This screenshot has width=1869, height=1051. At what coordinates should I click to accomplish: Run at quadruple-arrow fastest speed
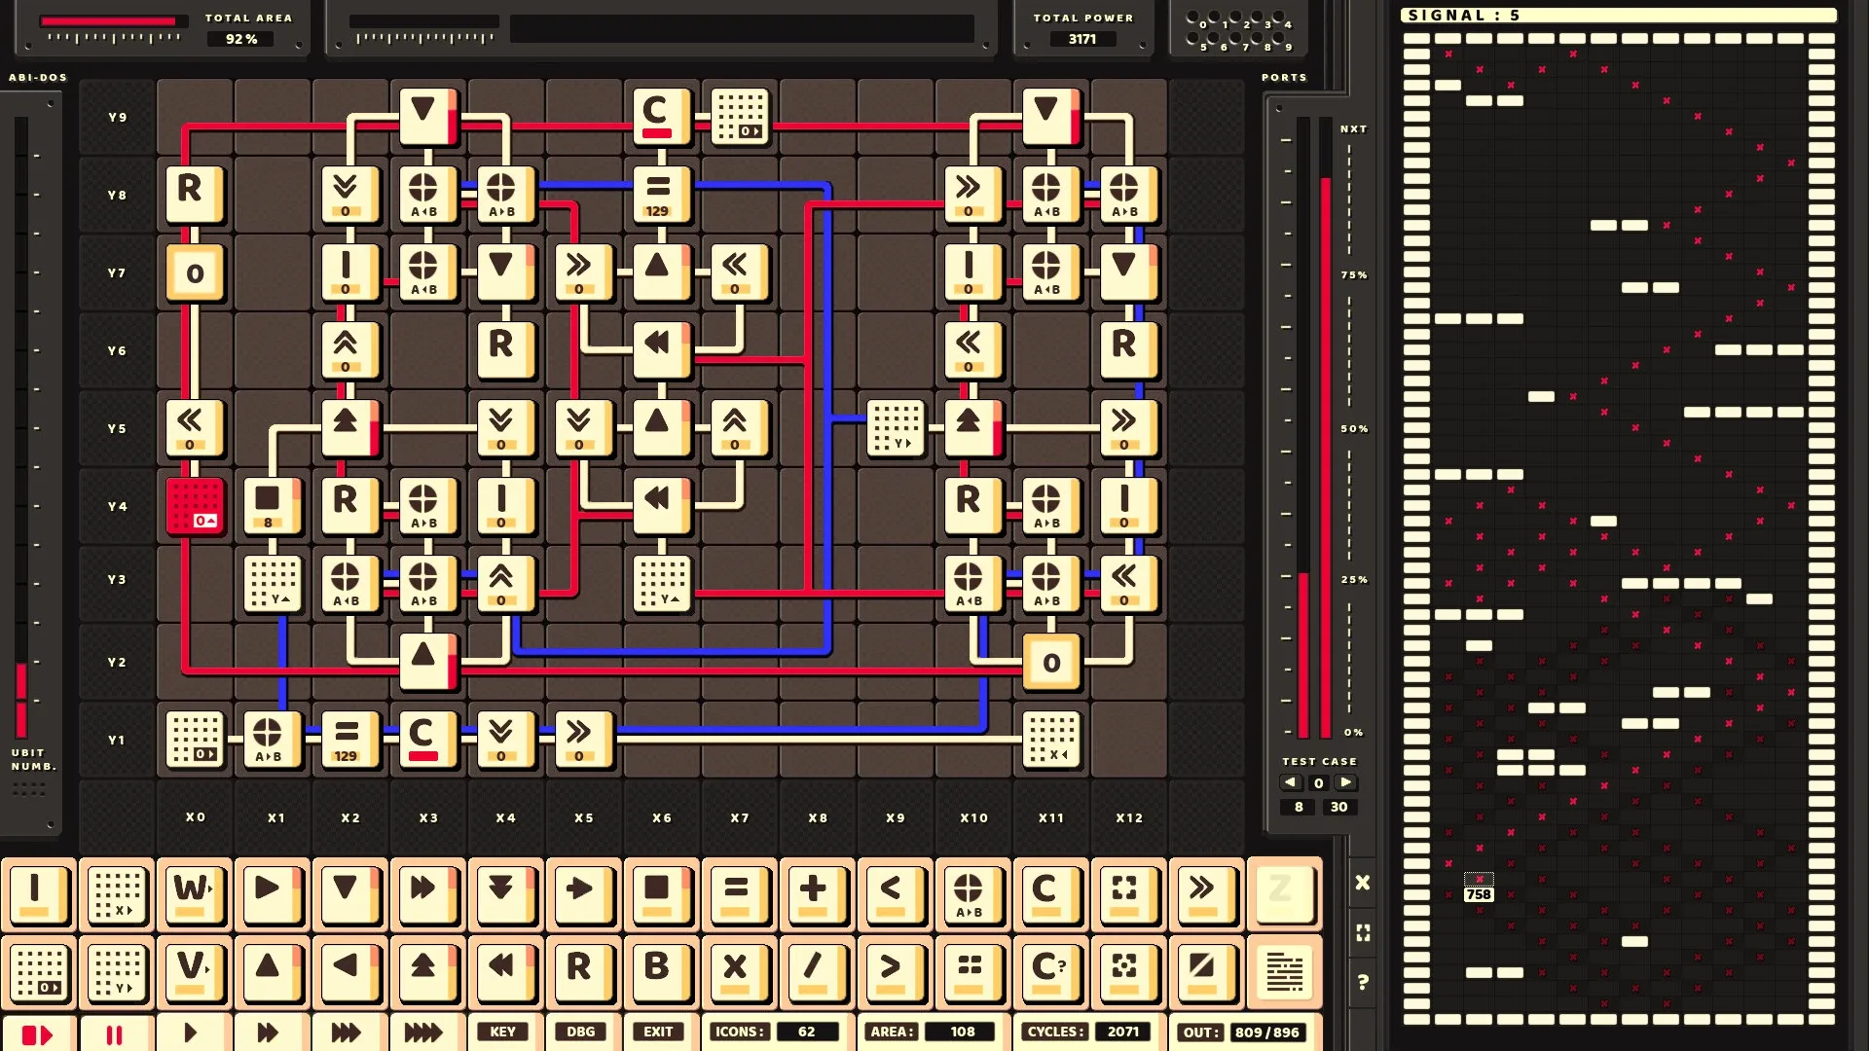(423, 1033)
